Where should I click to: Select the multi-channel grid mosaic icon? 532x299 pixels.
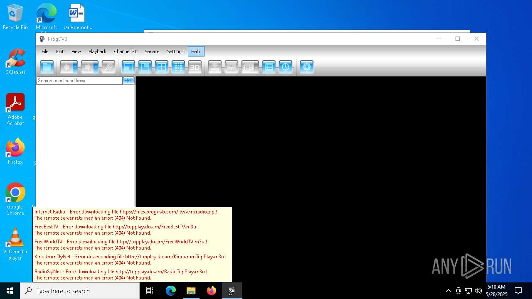coord(178,67)
